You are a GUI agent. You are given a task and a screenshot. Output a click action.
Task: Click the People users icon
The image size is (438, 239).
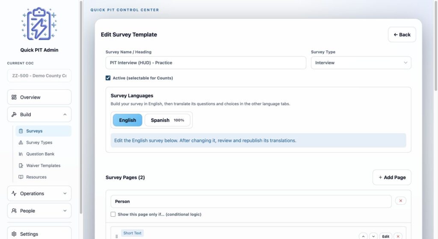pyautogui.click(x=14, y=211)
